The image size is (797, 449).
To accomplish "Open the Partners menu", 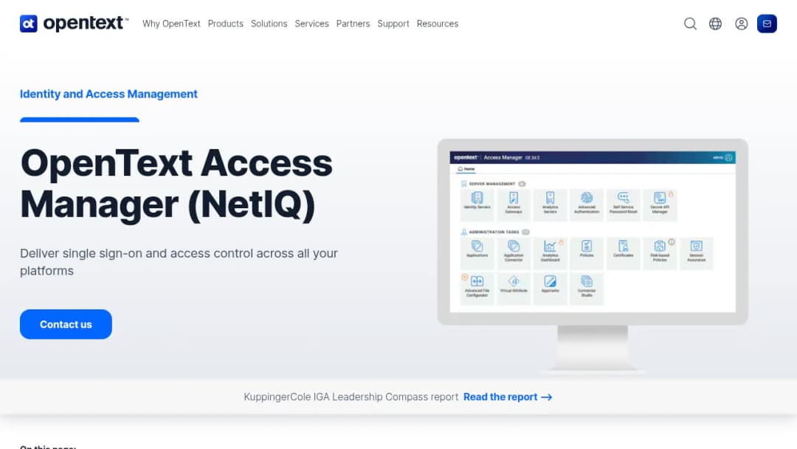I will (x=353, y=24).
